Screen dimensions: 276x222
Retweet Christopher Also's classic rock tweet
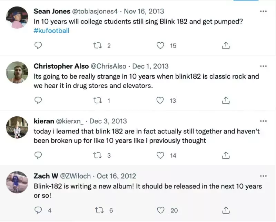click(98, 100)
